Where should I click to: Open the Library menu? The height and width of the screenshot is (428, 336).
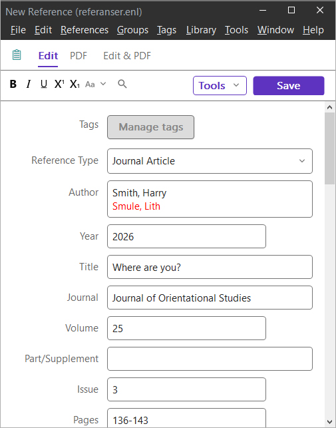click(201, 30)
